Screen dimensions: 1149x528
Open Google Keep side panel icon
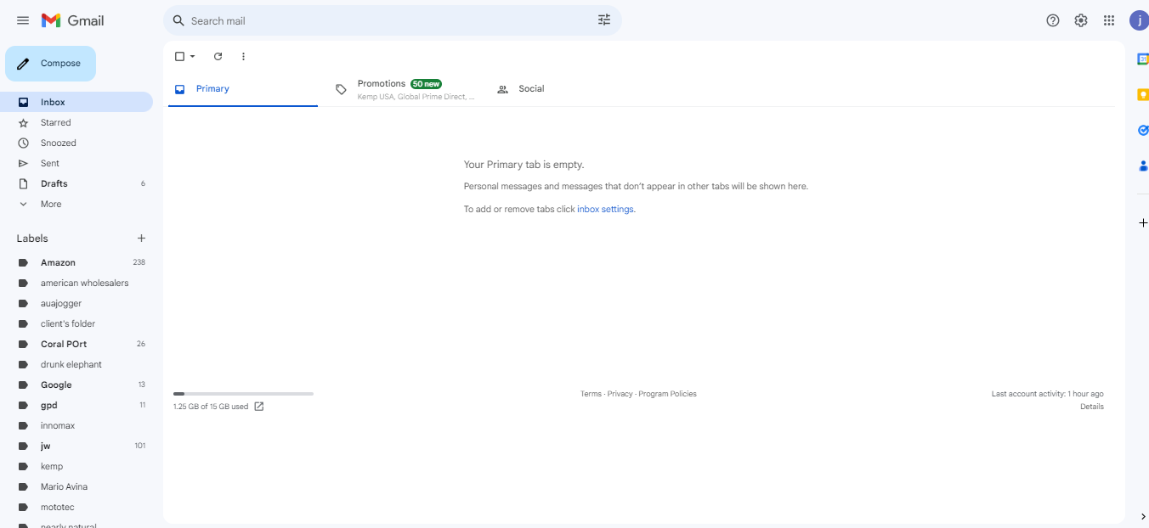(1143, 95)
